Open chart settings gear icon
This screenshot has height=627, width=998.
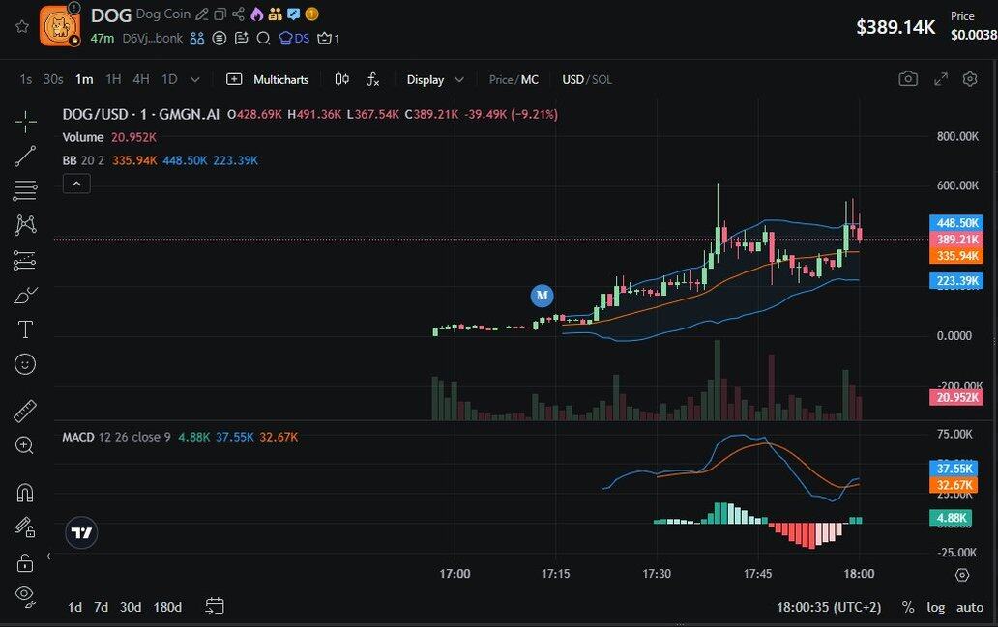971,79
